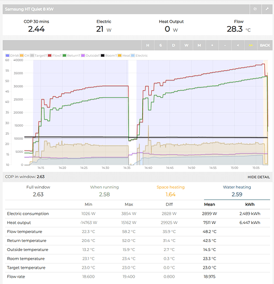Click HIDE DETAIL to collapse the stats

point(259,177)
